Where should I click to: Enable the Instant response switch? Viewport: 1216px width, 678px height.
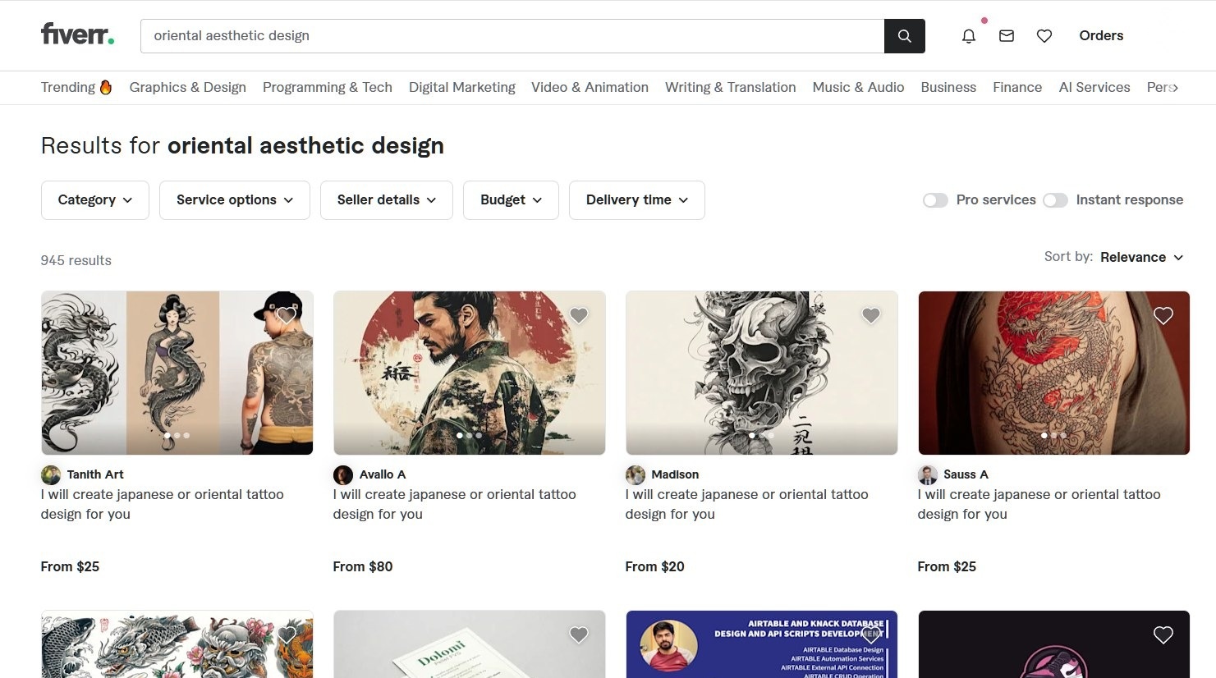click(x=1055, y=200)
